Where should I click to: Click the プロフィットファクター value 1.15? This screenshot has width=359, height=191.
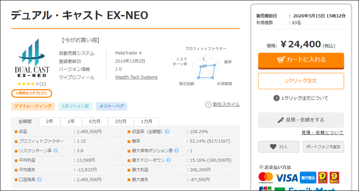pos(81,141)
